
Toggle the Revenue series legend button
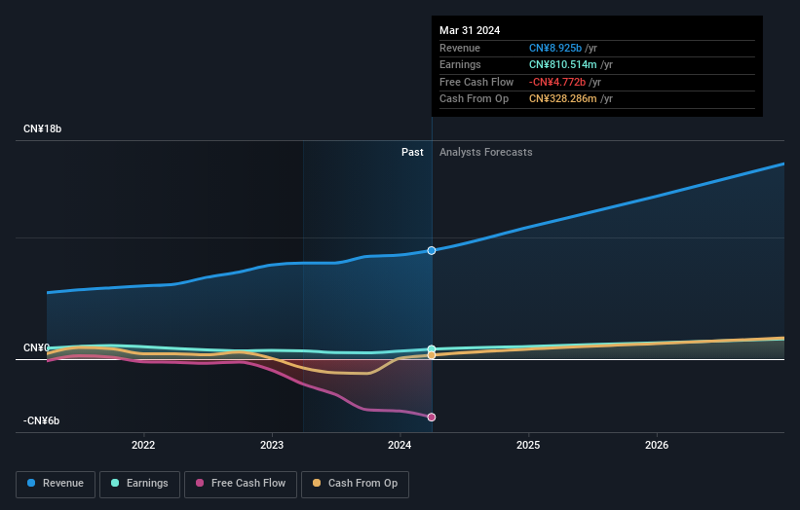point(56,484)
